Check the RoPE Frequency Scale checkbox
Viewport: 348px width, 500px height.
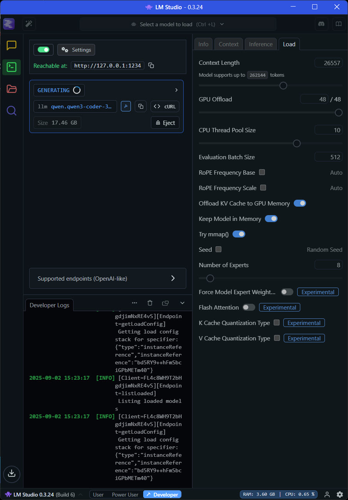click(263, 188)
